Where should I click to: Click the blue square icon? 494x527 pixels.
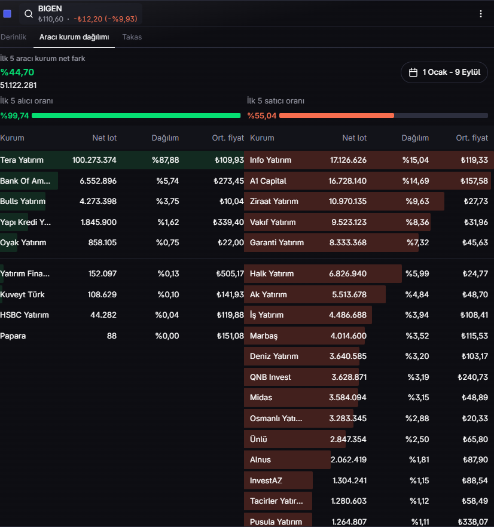(7, 14)
